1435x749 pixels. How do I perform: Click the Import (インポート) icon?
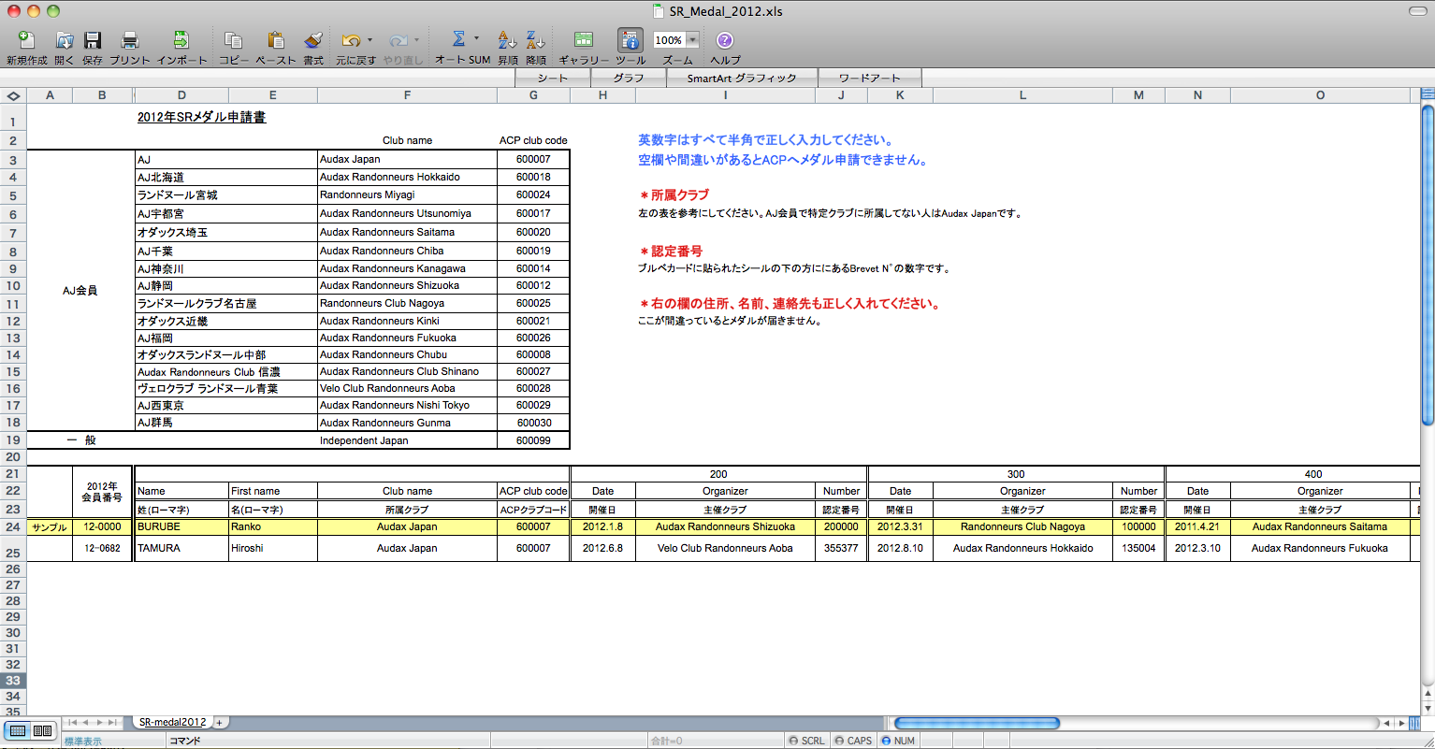click(x=181, y=40)
